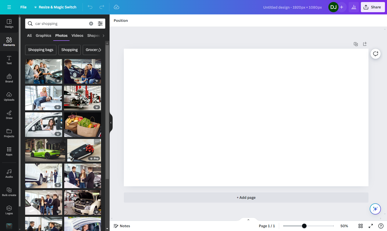Collapse the side panel with arrow handle

pyautogui.click(x=111, y=123)
